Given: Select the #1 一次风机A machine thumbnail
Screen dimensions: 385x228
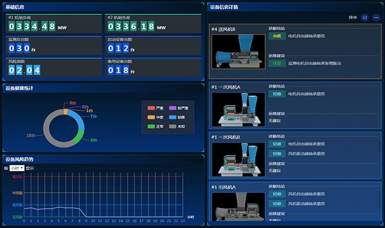Looking at the screenshot, I should point(239,109).
